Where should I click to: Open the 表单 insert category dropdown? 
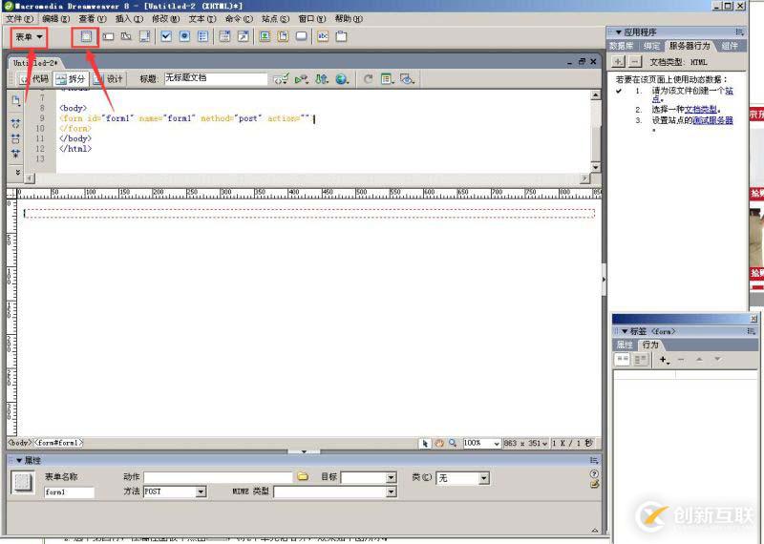(30, 36)
